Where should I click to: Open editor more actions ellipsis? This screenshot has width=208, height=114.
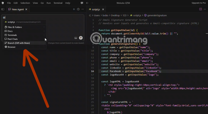coord(205,9)
